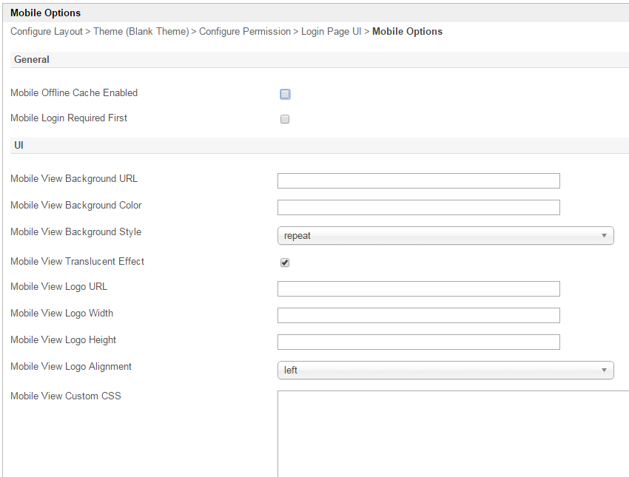629x477 pixels.
Task: Navigate to Configure Permission breadcrumb step
Action: (245, 32)
